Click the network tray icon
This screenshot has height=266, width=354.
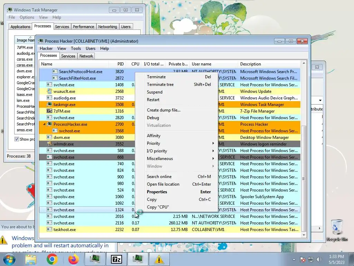(311, 259)
